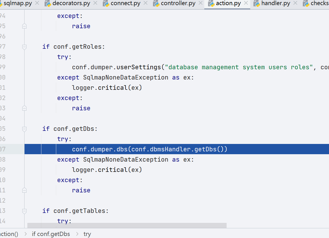This screenshot has height=238, width=329.
Task: Click SqlmapNoneDataException in the getRoles block
Action: 126,77
